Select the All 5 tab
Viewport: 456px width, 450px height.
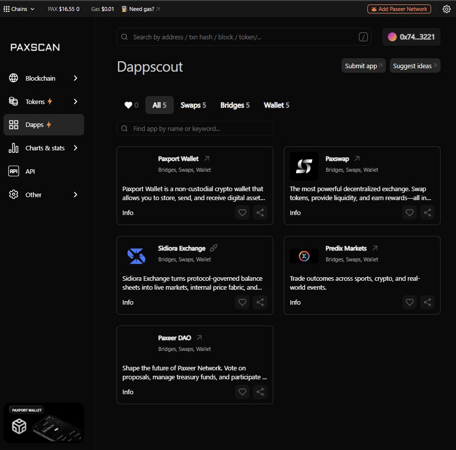point(159,105)
